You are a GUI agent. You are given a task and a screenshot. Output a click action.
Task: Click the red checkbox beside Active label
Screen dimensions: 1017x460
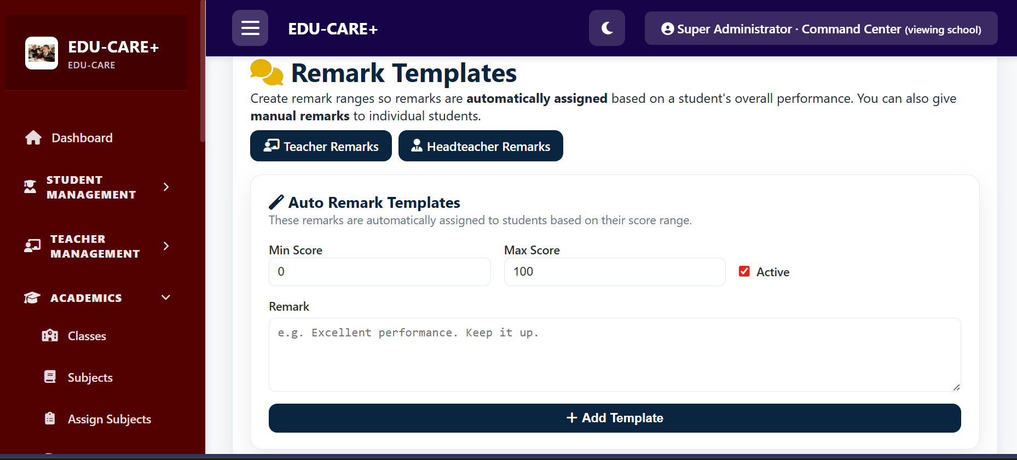coord(744,271)
